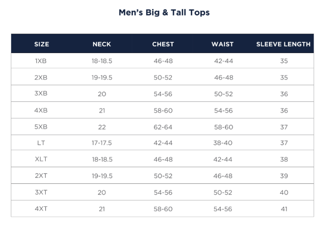
Task: Click the SIZE column header
Action: 41,44
